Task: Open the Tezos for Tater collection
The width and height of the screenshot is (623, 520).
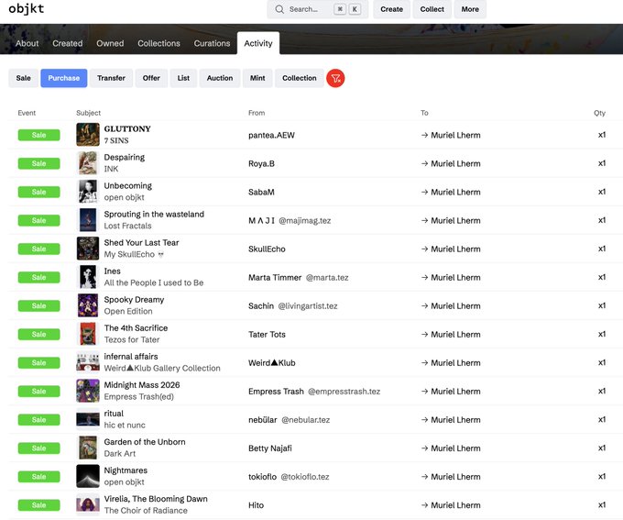Action: point(132,339)
